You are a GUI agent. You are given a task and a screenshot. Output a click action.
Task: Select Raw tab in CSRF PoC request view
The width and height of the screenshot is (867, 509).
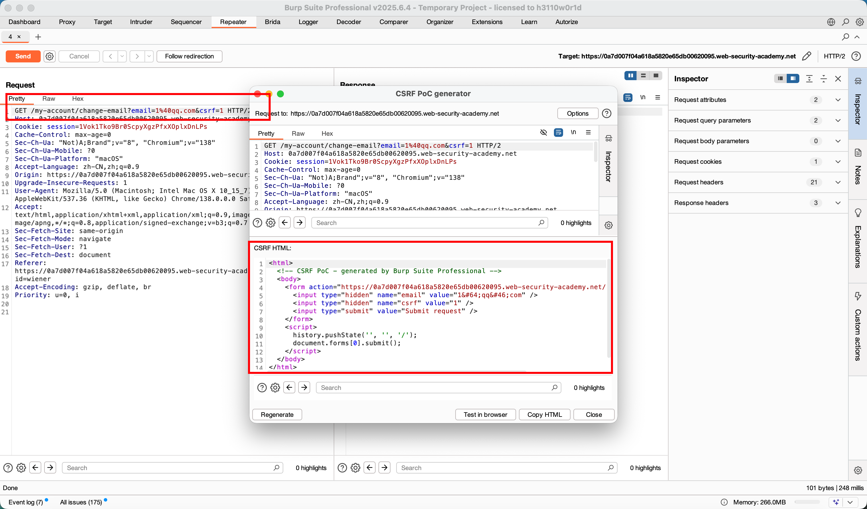coord(298,133)
